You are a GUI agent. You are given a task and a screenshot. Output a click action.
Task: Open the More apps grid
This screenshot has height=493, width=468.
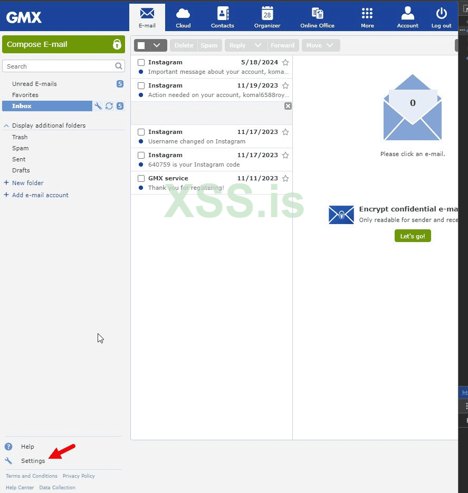click(x=367, y=17)
